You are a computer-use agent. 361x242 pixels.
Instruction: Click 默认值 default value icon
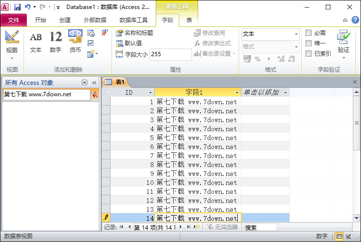119,43
